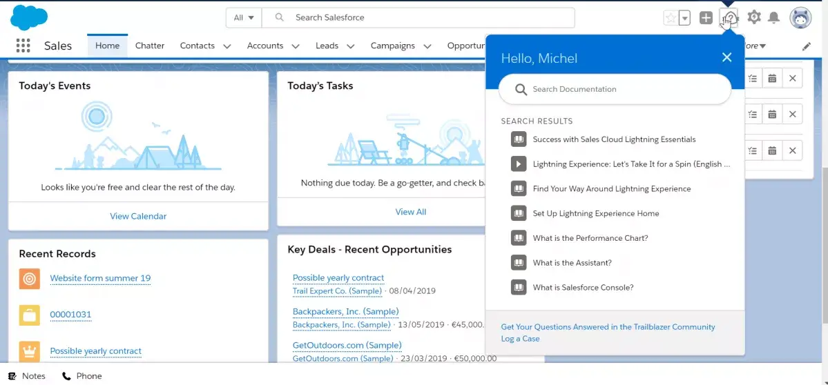This screenshot has width=828, height=385.
Task: Expand the Leads tab chevron
Action: pyautogui.click(x=351, y=46)
